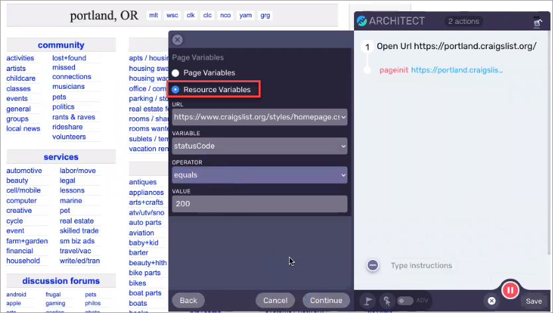Click the Architect logo icon
The width and height of the screenshot is (553, 313).
(x=361, y=21)
